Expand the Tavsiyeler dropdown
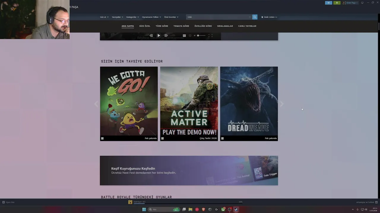The image size is (380, 213). pyautogui.click(x=118, y=17)
